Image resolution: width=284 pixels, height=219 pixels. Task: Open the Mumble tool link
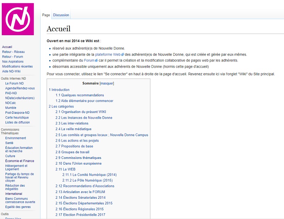(x=11, y=108)
